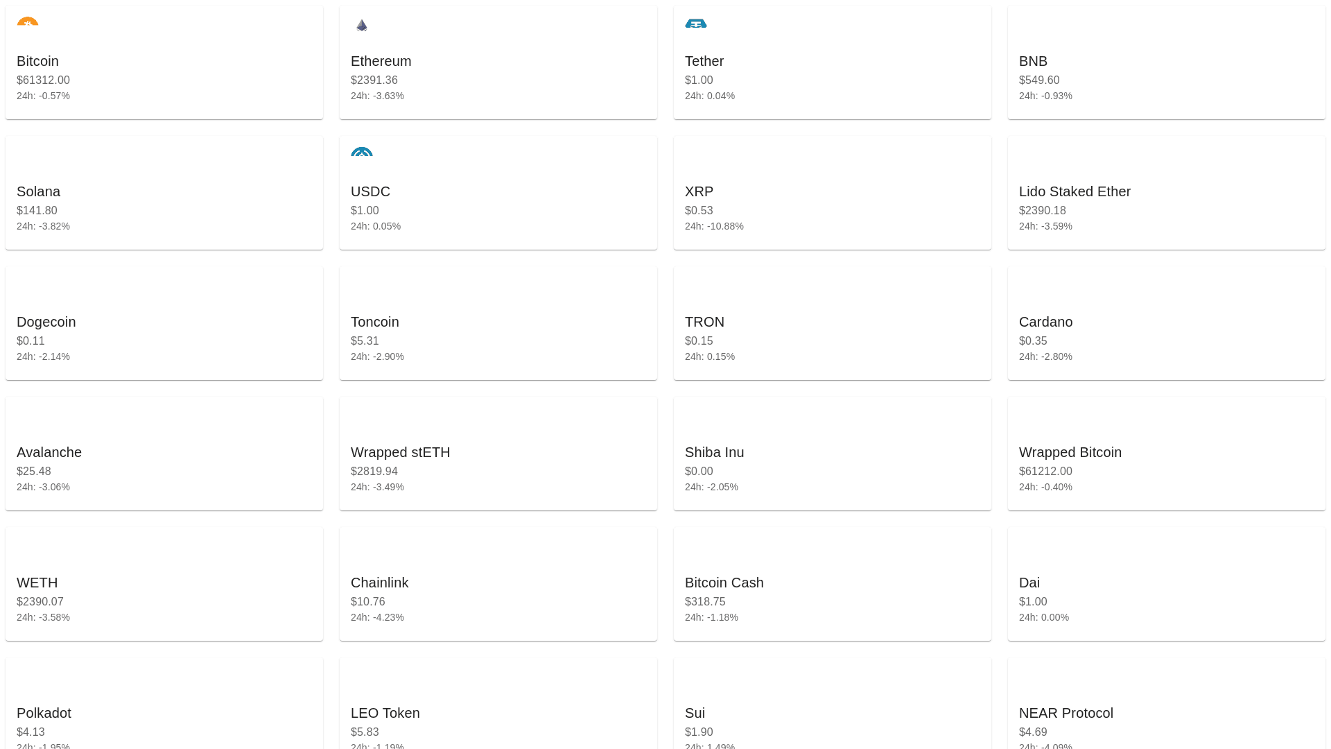The width and height of the screenshot is (1331, 749).
Task: Open Lido Staked Ether card title
Action: click(1075, 191)
